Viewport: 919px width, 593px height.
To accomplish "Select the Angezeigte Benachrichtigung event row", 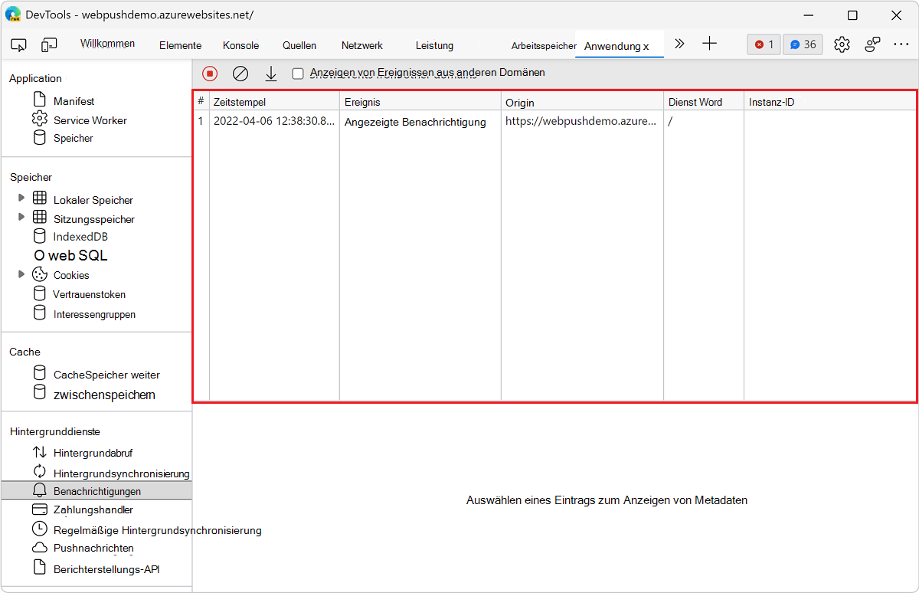I will point(415,122).
